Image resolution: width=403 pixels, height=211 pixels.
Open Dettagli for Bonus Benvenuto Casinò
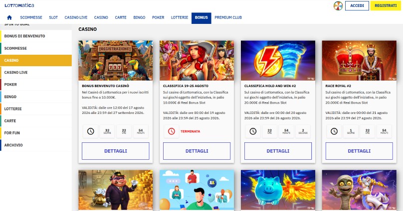(115, 151)
